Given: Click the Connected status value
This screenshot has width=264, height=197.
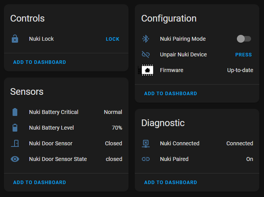Looking at the screenshot, I should point(240,143).
